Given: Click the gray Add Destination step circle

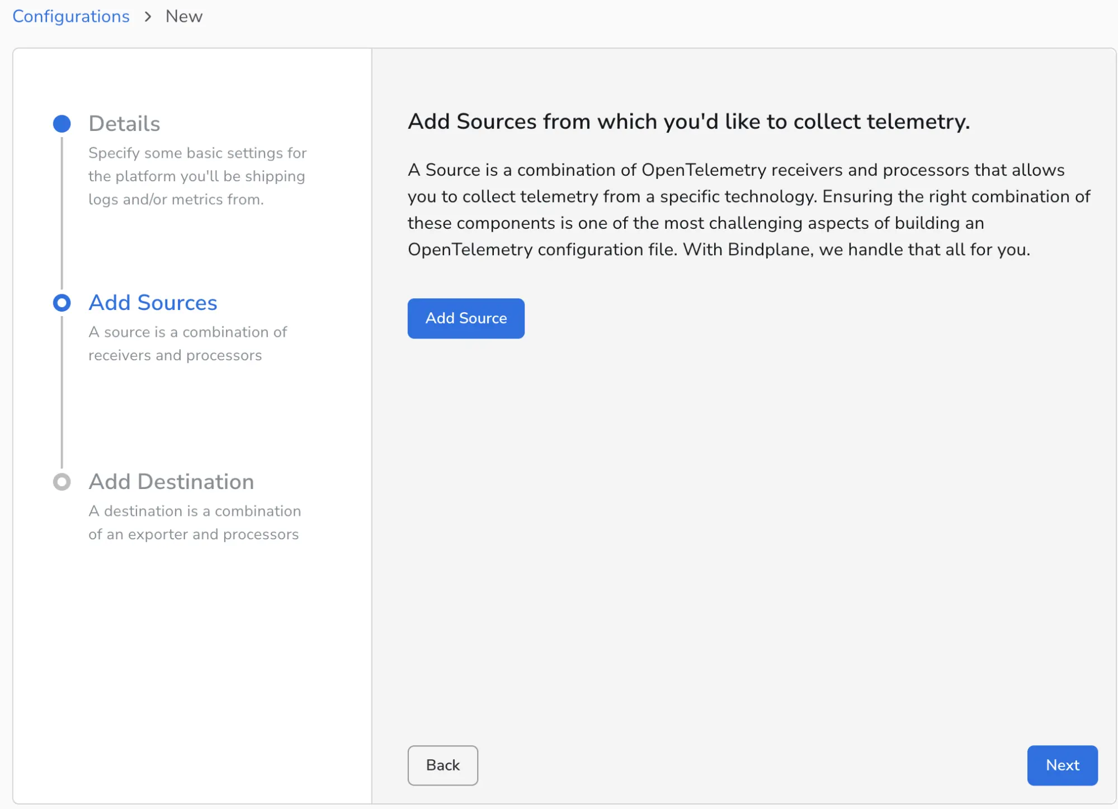Looking at the screenshot, I should [62, 482].
